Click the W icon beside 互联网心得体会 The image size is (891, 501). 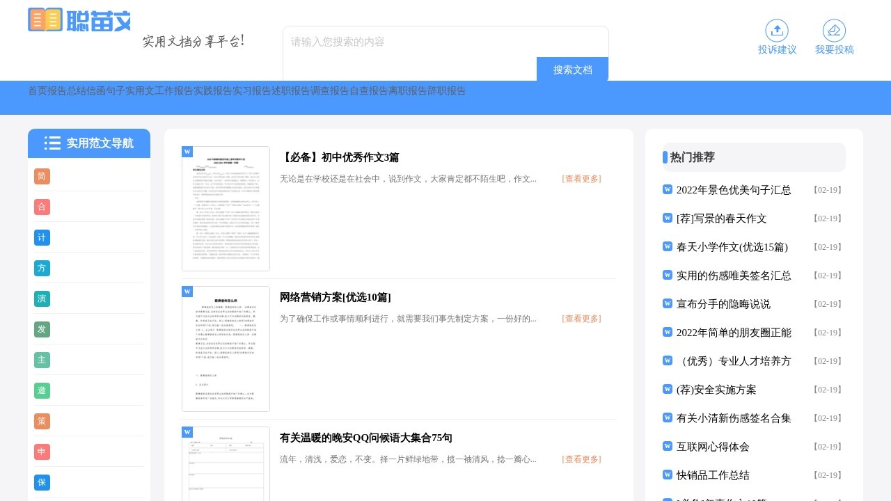point(668,446)
